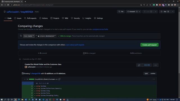180x101 pixels.
Task: Share this page from address bar
Action: 147,5
